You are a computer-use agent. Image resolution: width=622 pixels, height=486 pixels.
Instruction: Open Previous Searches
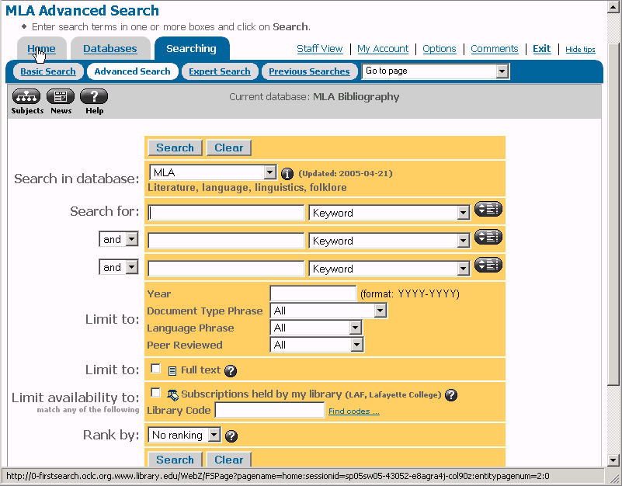pyautogui.click(x=309, y=71)
